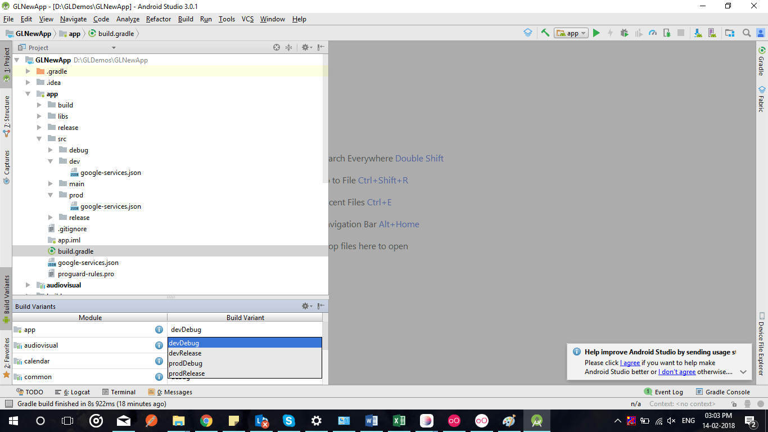This screenshot has width=768, height=432.
Task: Click info icon in audiovisual row
Action: (159, 345)
